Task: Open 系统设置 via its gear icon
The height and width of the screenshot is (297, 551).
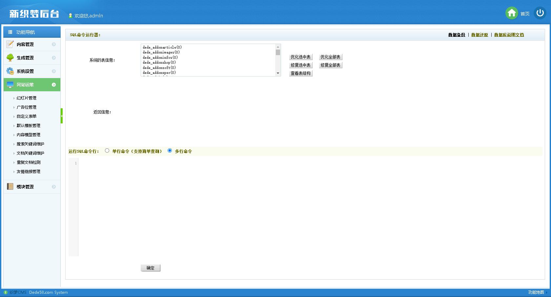Action: coord(10,71)
